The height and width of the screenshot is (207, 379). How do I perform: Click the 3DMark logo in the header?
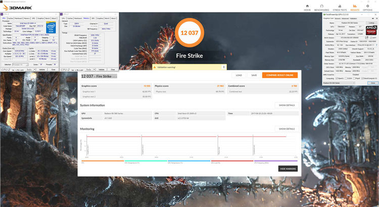coord(17,8)
